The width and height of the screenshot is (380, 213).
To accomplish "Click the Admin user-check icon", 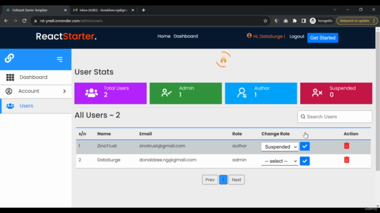I will pyautogui.click(x=166, y=93).
